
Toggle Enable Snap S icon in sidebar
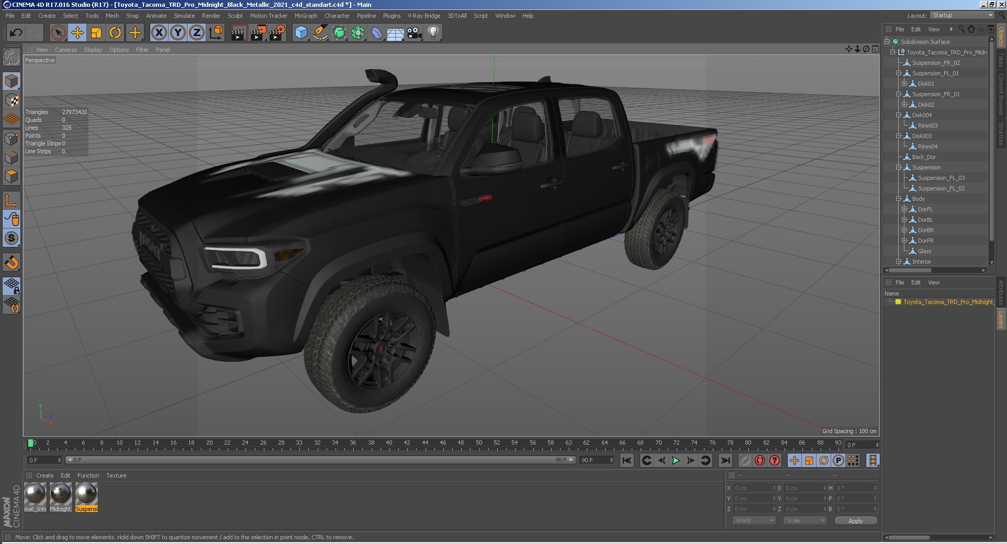12,238
